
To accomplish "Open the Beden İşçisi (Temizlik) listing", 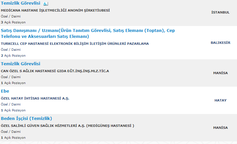I will 26,119.
